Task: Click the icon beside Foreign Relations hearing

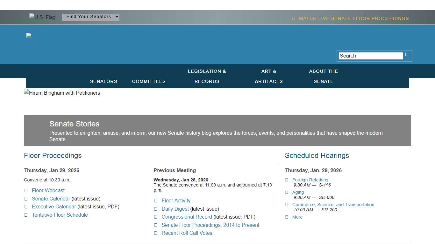Action: coord(287,180)
